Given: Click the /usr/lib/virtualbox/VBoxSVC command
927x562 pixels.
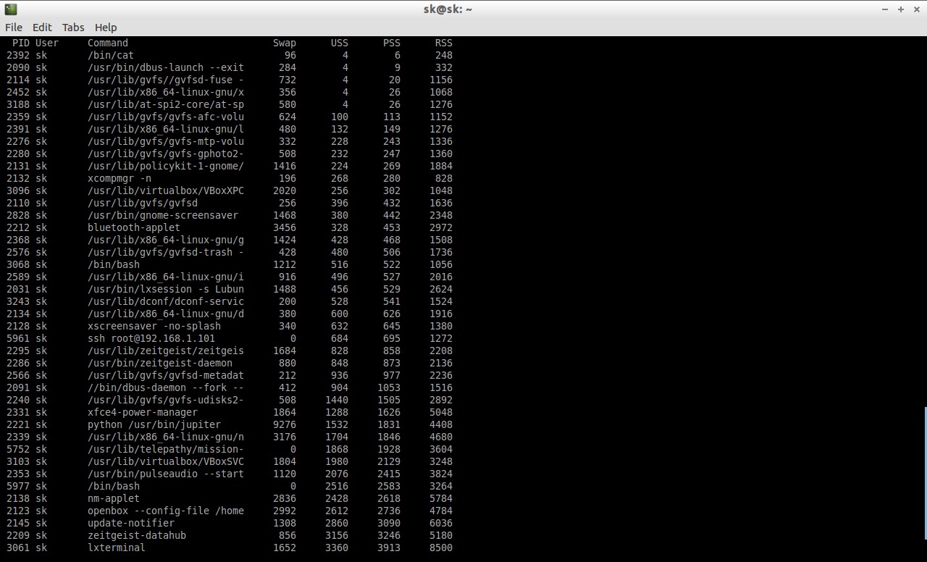Looking at the screenshot, I should tap(166, 461).
